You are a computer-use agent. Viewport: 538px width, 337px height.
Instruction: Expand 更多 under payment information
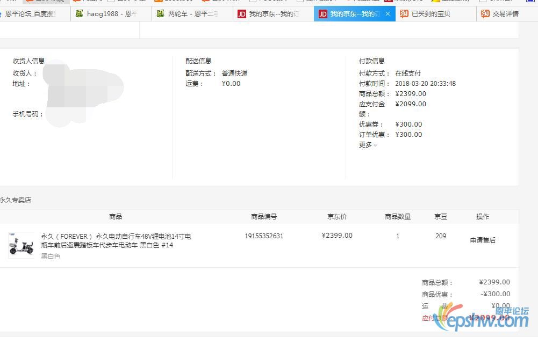(x=368, y=144)
